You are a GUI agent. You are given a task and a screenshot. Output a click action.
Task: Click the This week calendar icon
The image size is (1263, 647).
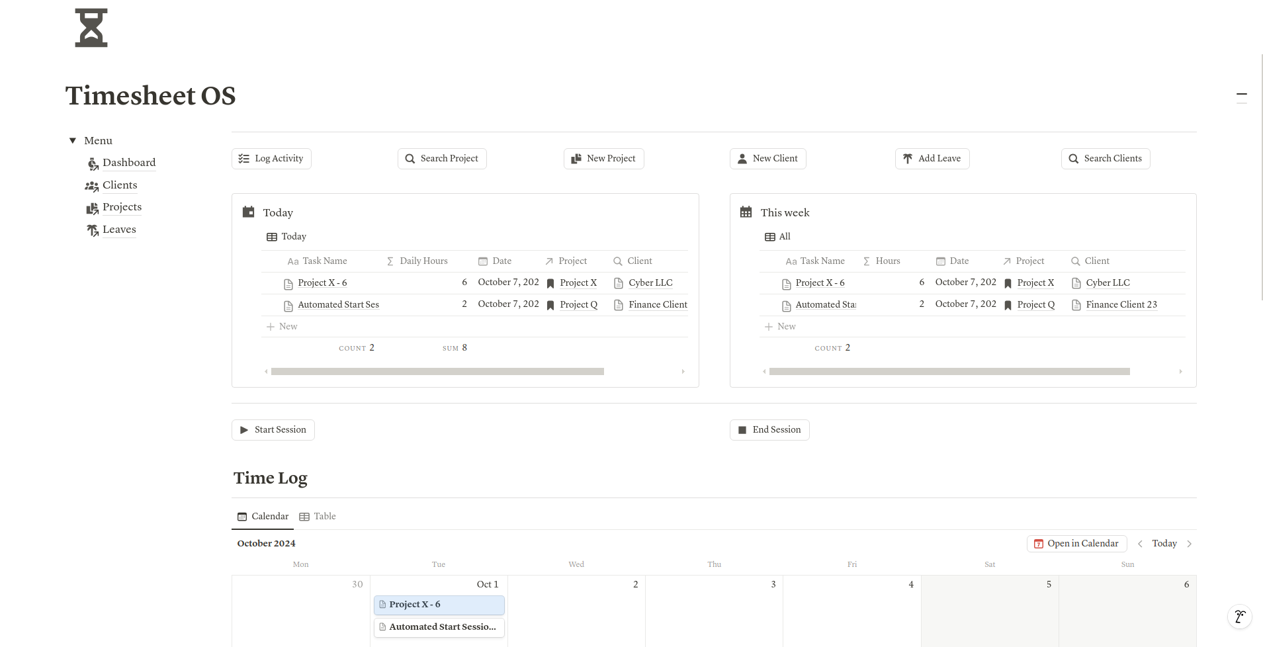(x=746, y=212)
